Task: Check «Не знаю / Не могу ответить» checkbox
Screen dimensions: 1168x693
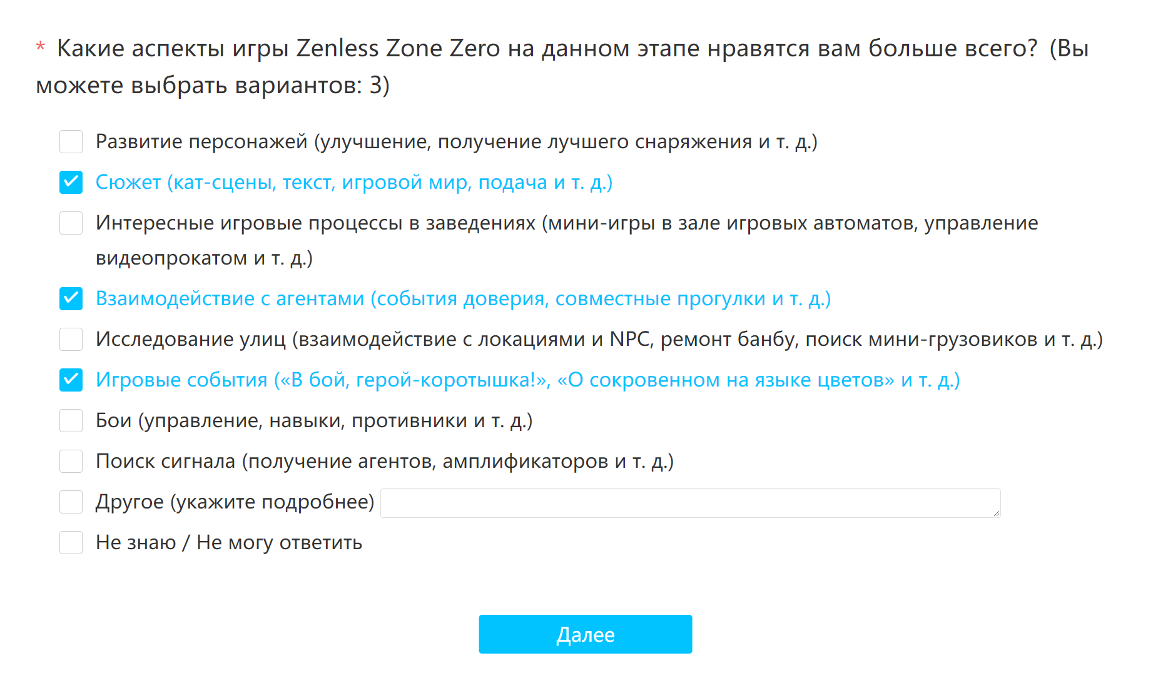Action: pyautogui.click(x=71, y=542)
